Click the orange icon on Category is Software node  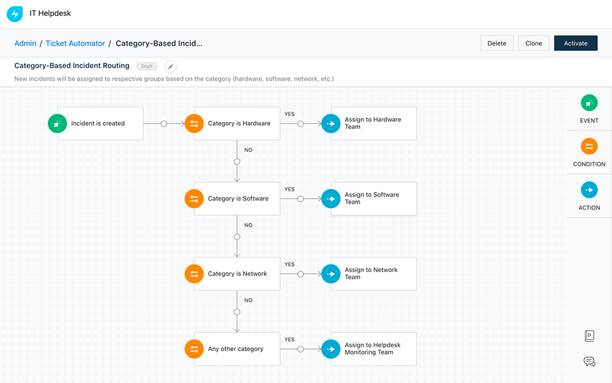coord(194,199)
